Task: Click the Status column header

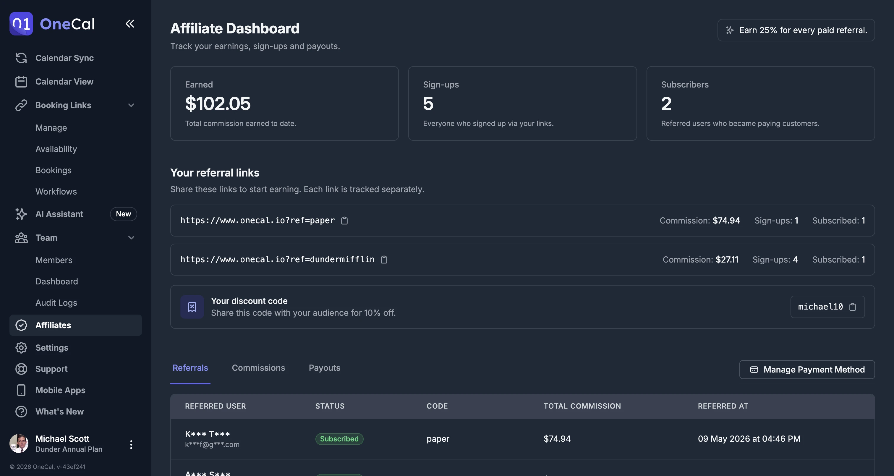Action: [x=330, y=406]
